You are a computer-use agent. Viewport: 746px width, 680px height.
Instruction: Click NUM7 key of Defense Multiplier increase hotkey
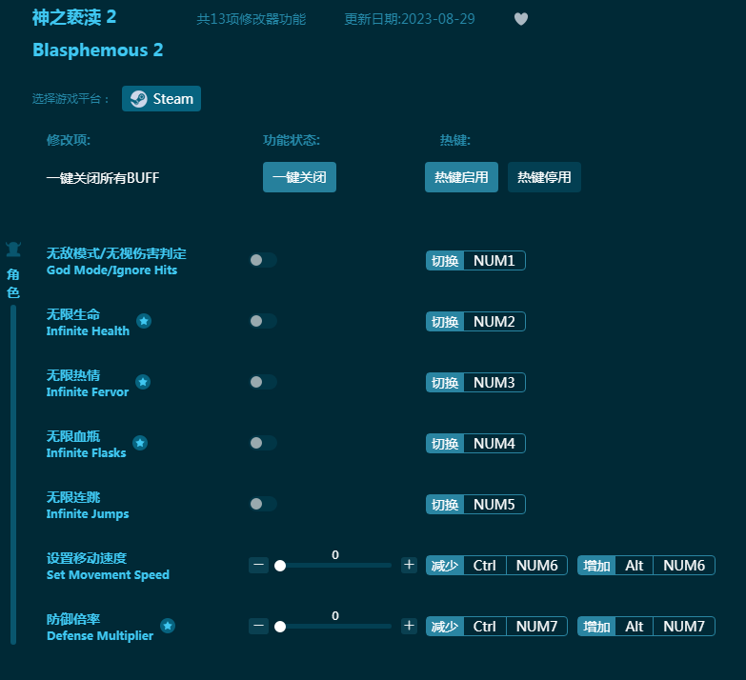684,627
